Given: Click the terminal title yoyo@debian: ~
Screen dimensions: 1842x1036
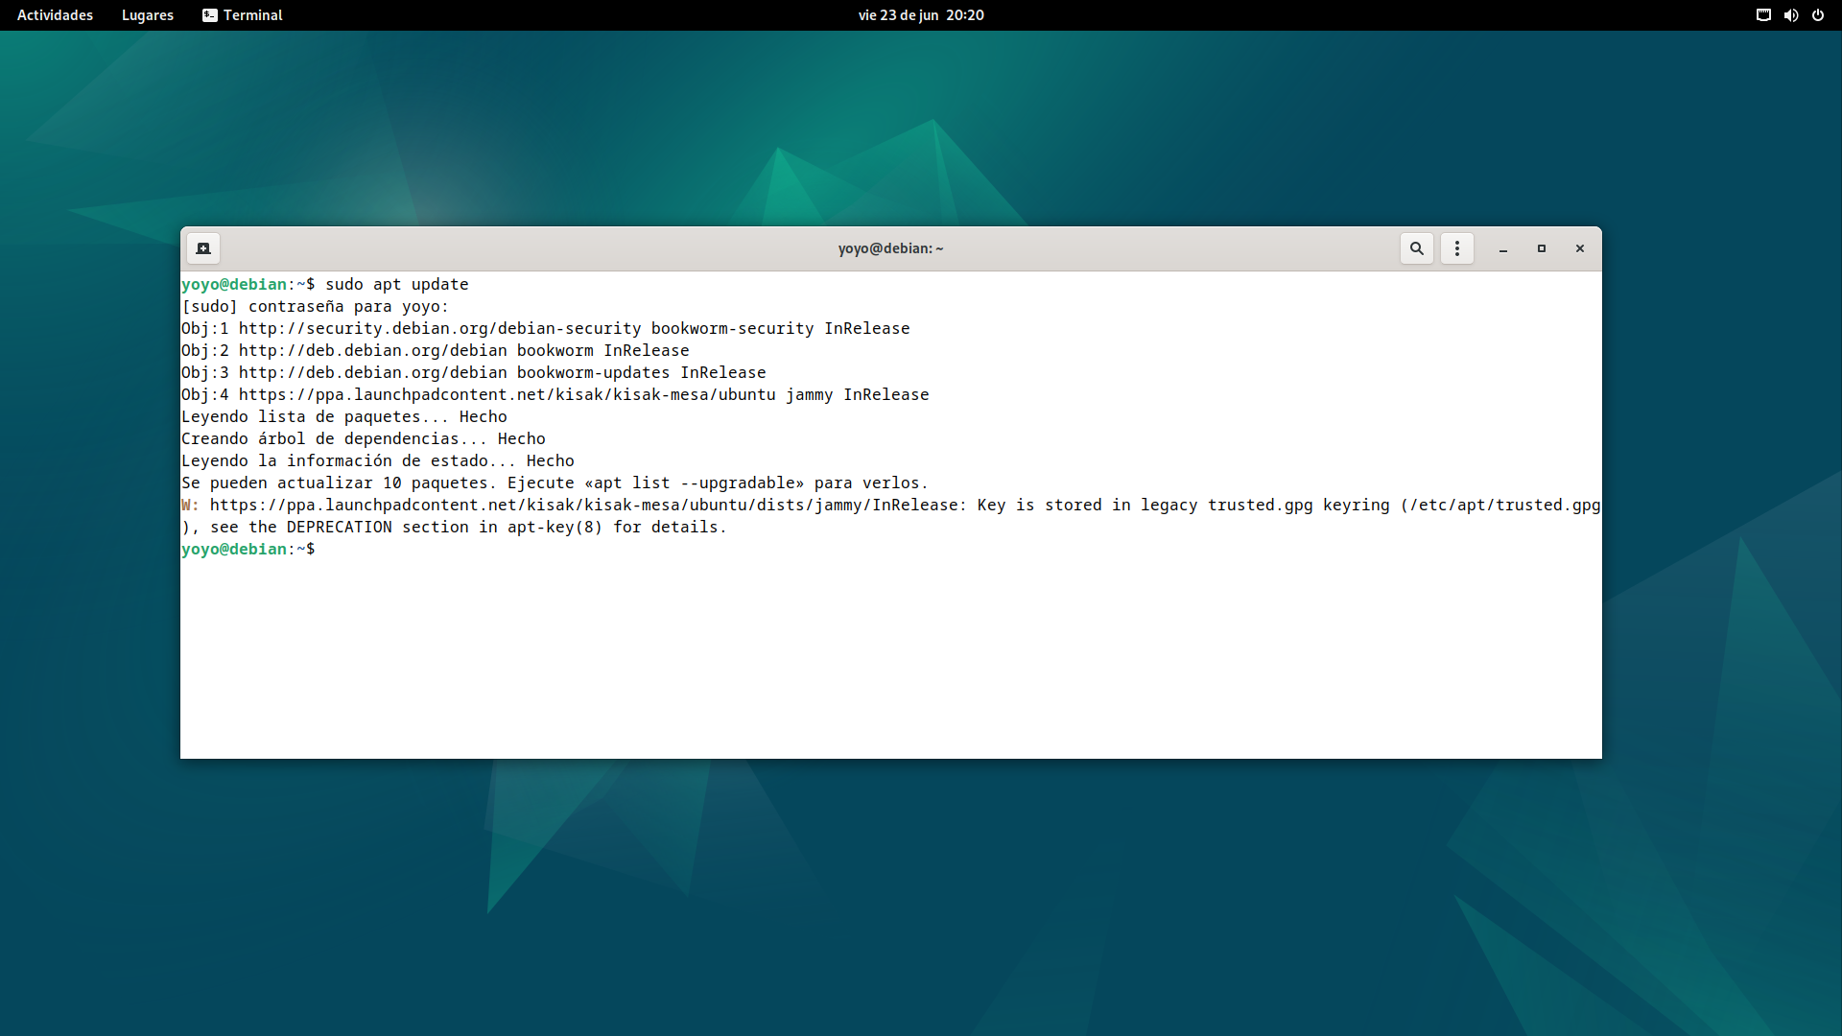Looking at the screenshot, I should tap(890, 248).
